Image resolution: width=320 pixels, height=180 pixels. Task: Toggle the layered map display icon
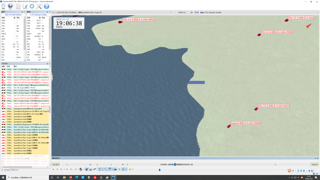(x=109, y=169)
